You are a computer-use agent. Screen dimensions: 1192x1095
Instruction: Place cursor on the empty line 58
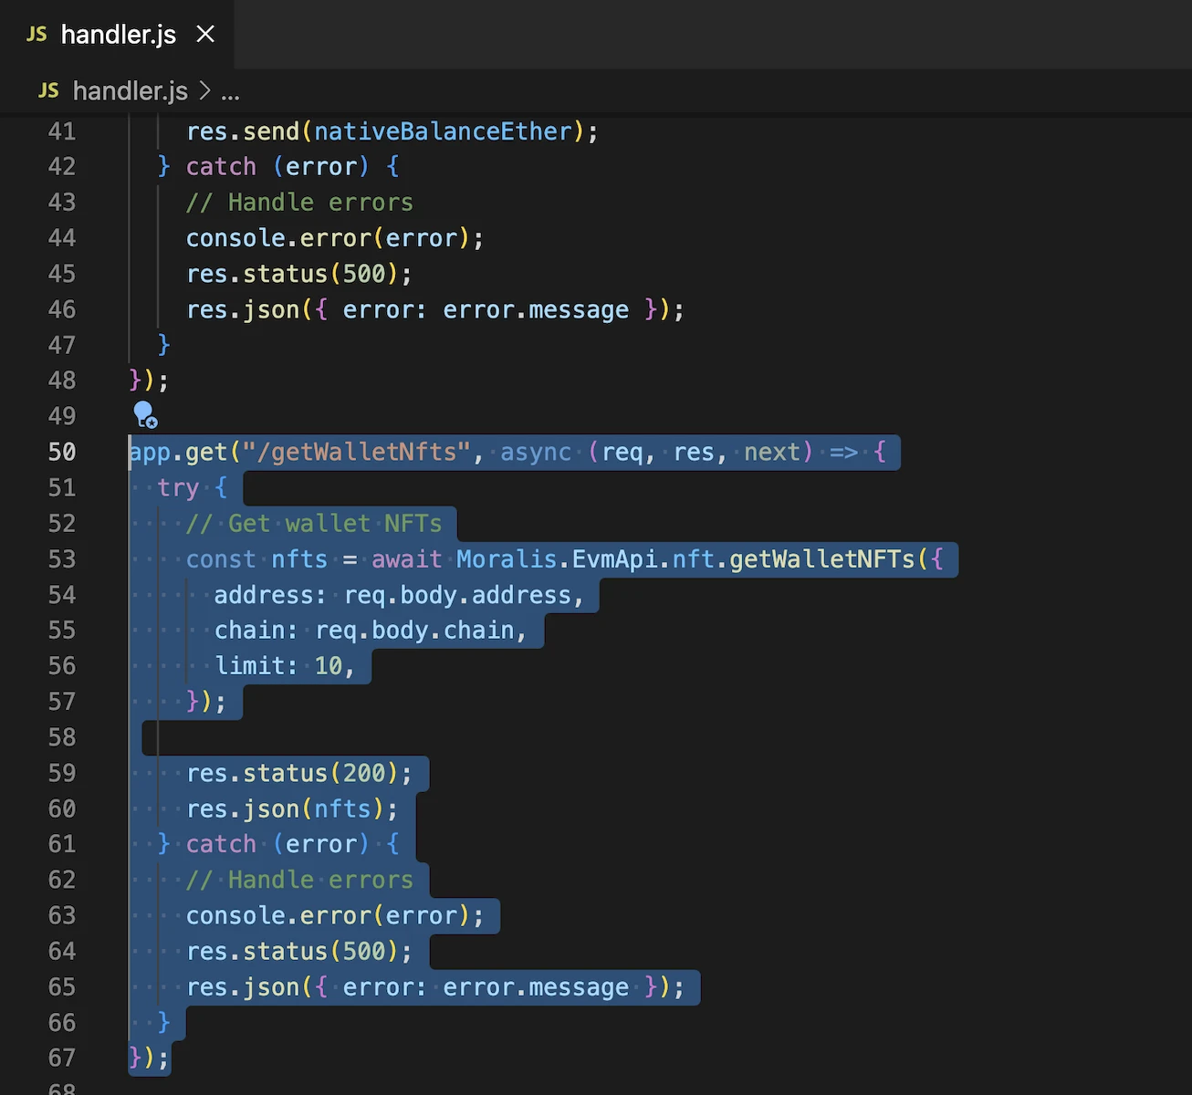(x=365, y=737)
